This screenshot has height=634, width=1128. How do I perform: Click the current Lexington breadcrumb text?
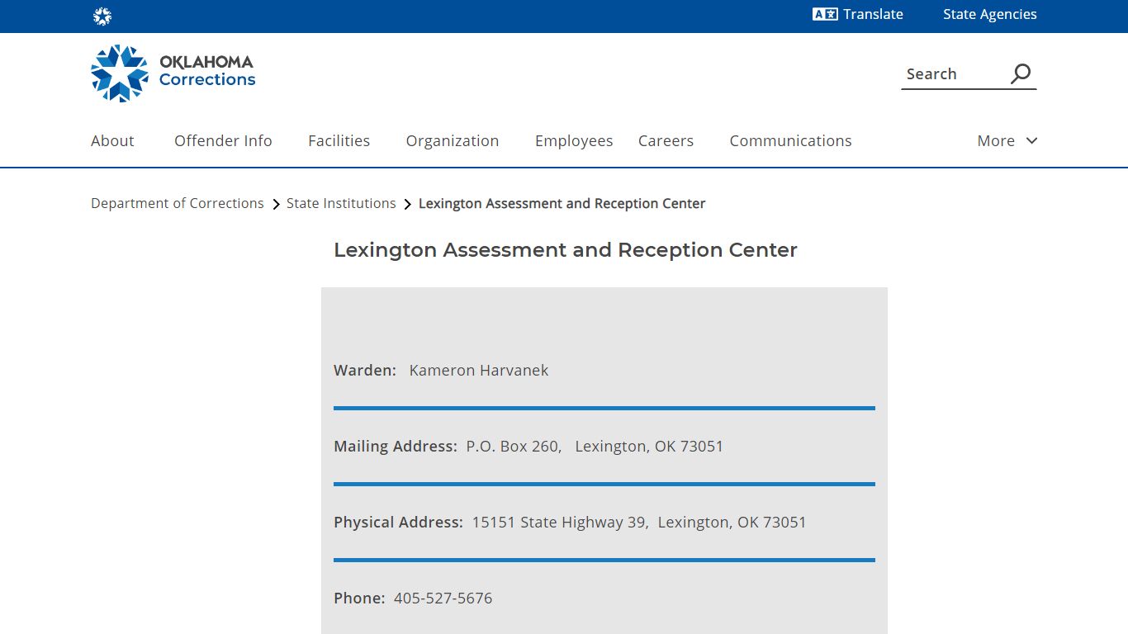coord(562,203)
